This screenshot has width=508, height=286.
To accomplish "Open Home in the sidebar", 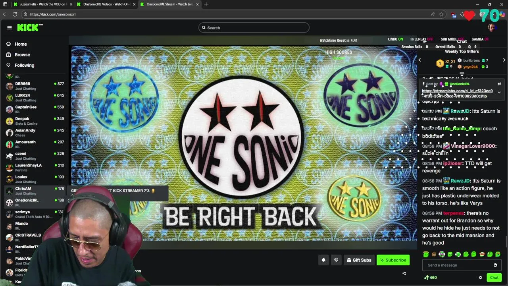I will [x=21, y=44].
